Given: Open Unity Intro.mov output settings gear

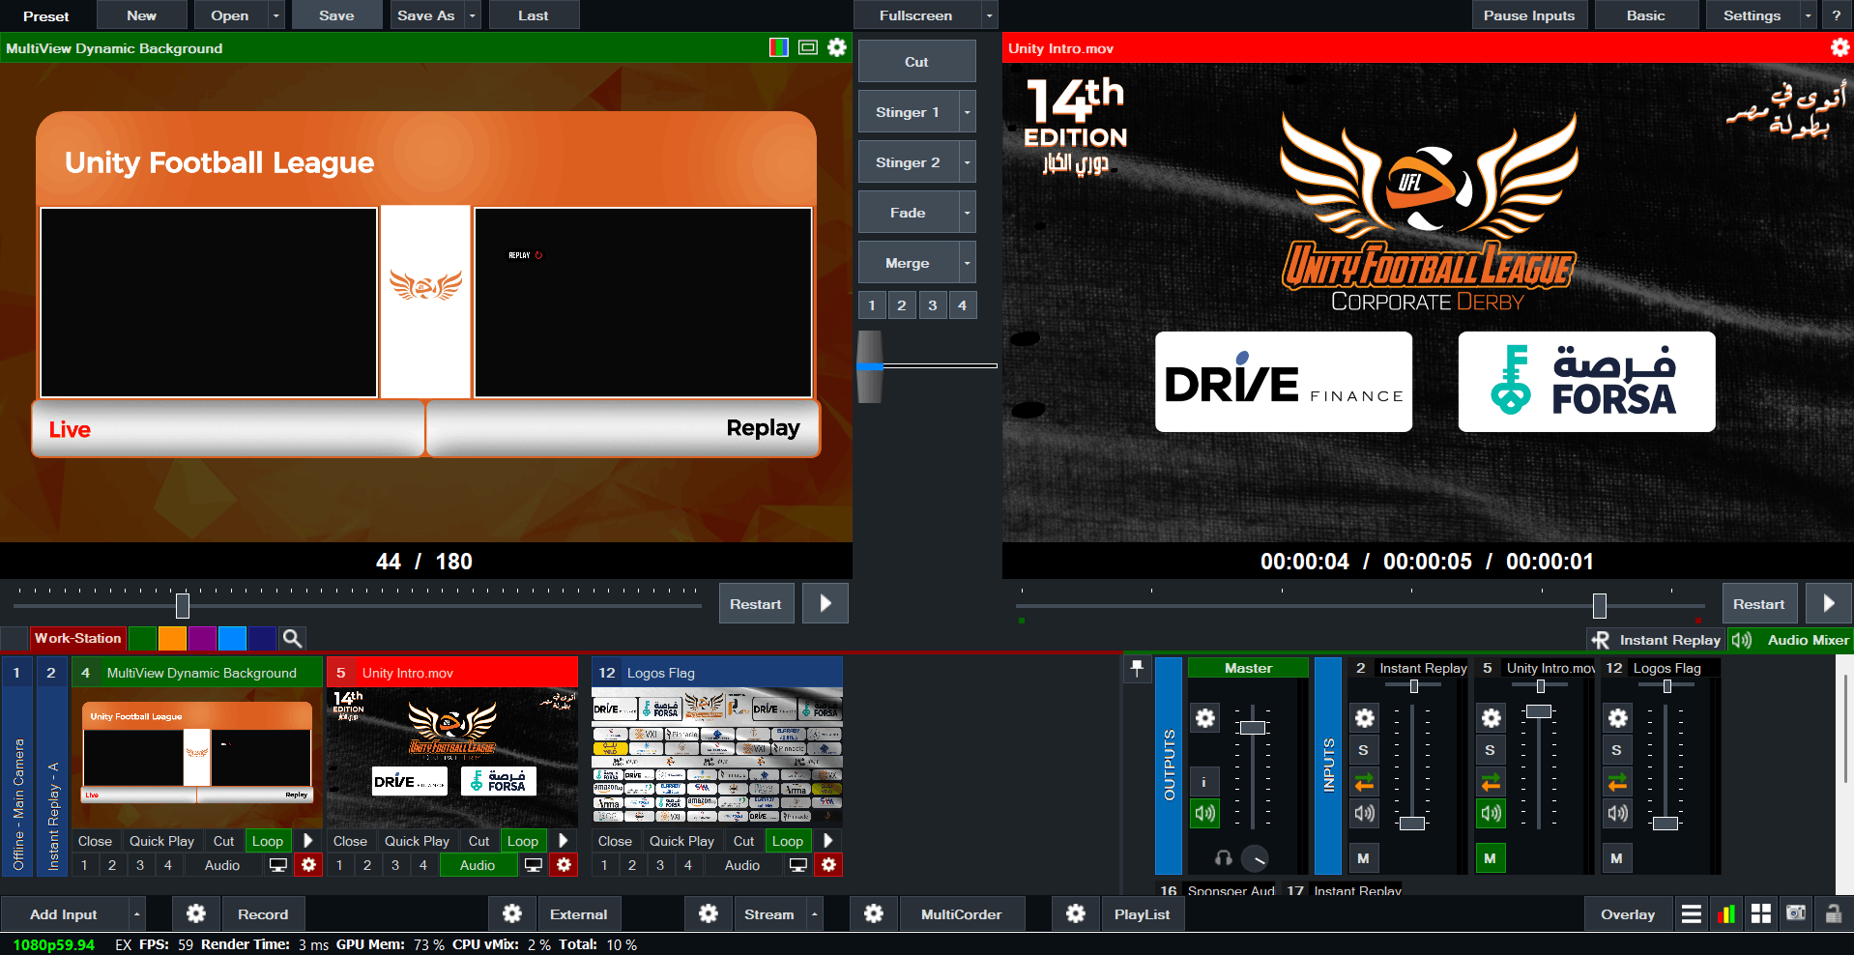Looking at the screenshot, I should (1840, 47).
